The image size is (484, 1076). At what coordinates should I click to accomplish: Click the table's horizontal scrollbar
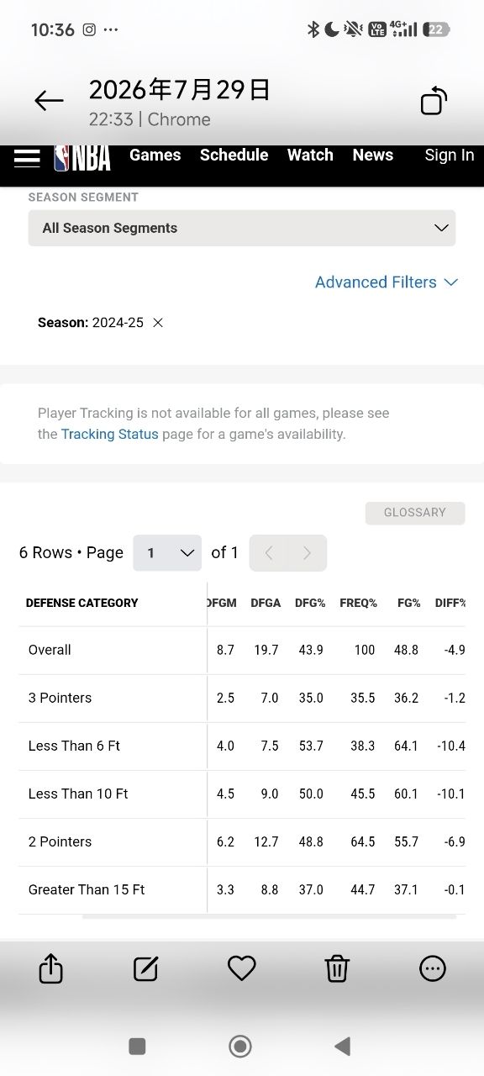point(269,916)
